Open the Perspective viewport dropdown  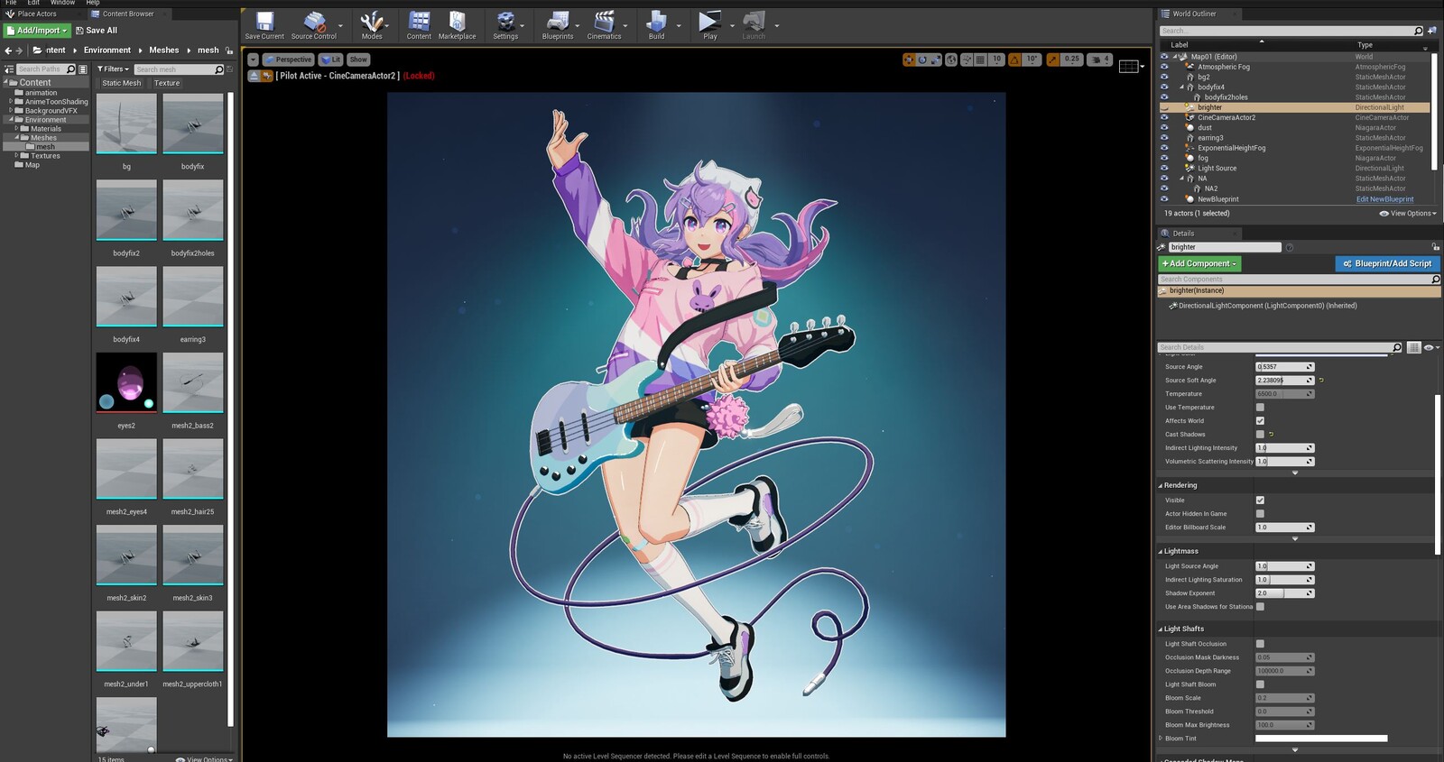(x=288, y=60)
